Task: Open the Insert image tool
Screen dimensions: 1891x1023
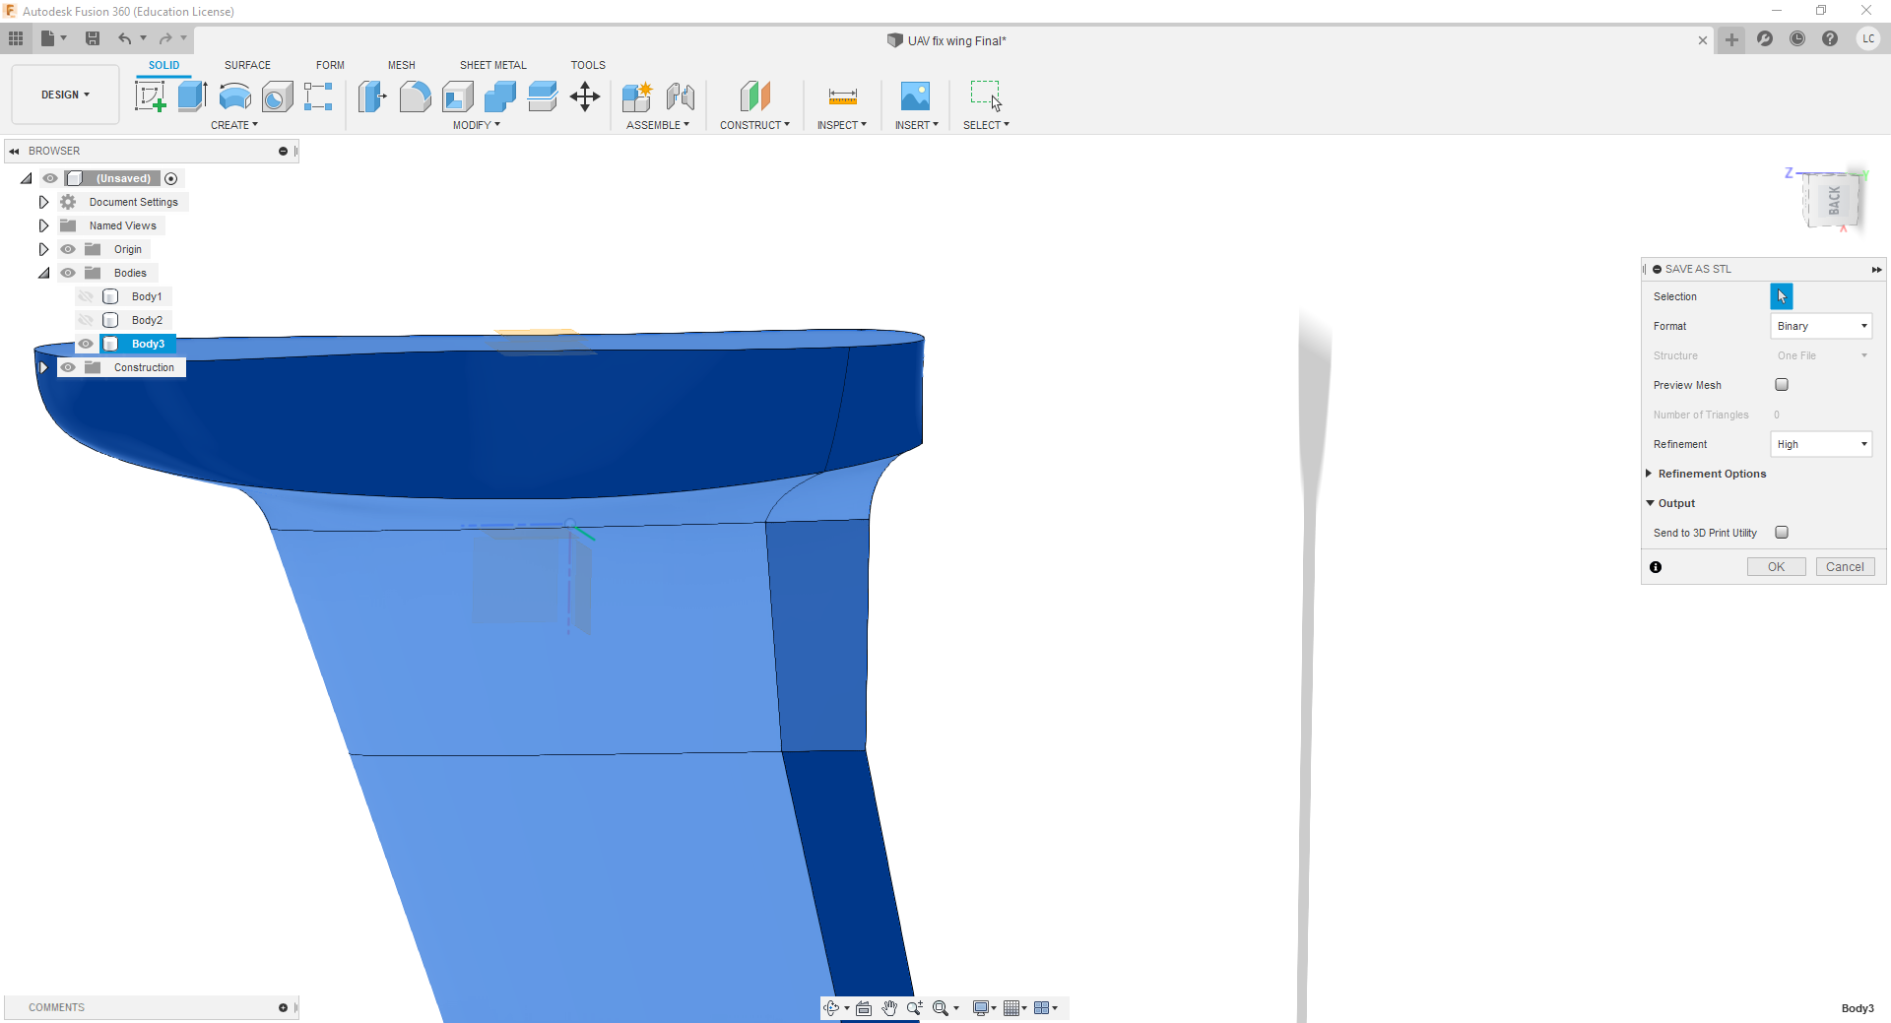Action: pos(915,96)
